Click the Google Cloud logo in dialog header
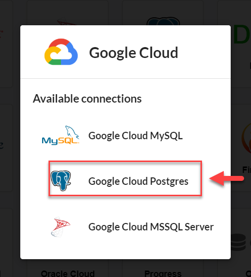Screen dimensions: 251x277 [61, 52]
